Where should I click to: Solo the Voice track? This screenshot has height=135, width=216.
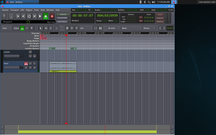[x=34, y=63]
